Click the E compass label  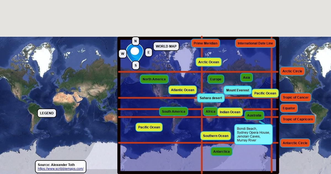click(x=149, y=52)
